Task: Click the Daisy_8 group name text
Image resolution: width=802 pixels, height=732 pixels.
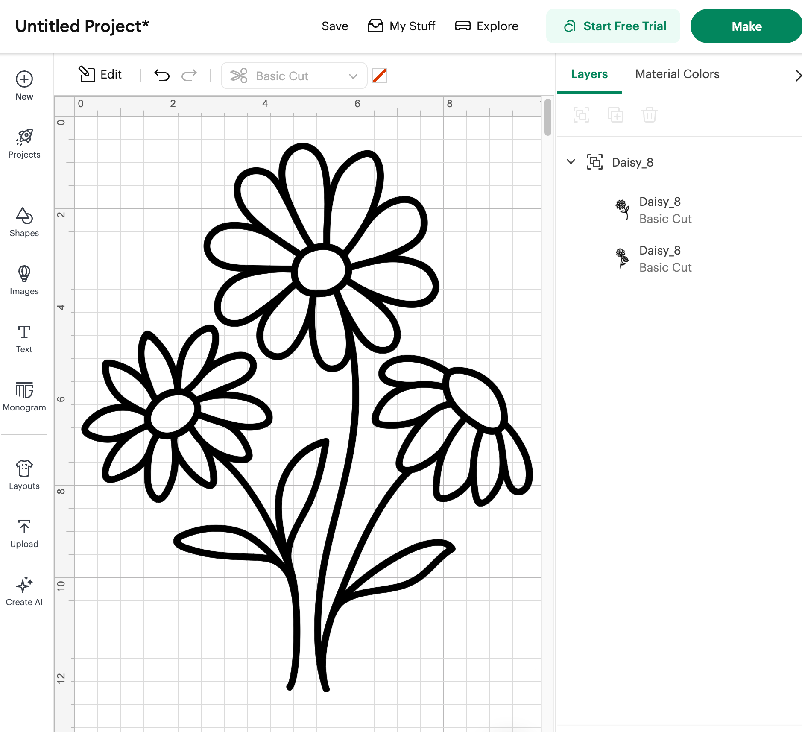Action: coord(632,162)
